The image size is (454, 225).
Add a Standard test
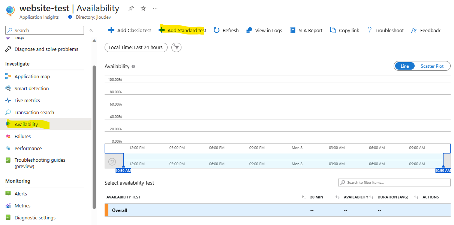pyautogui.click(x=183, y=30)
